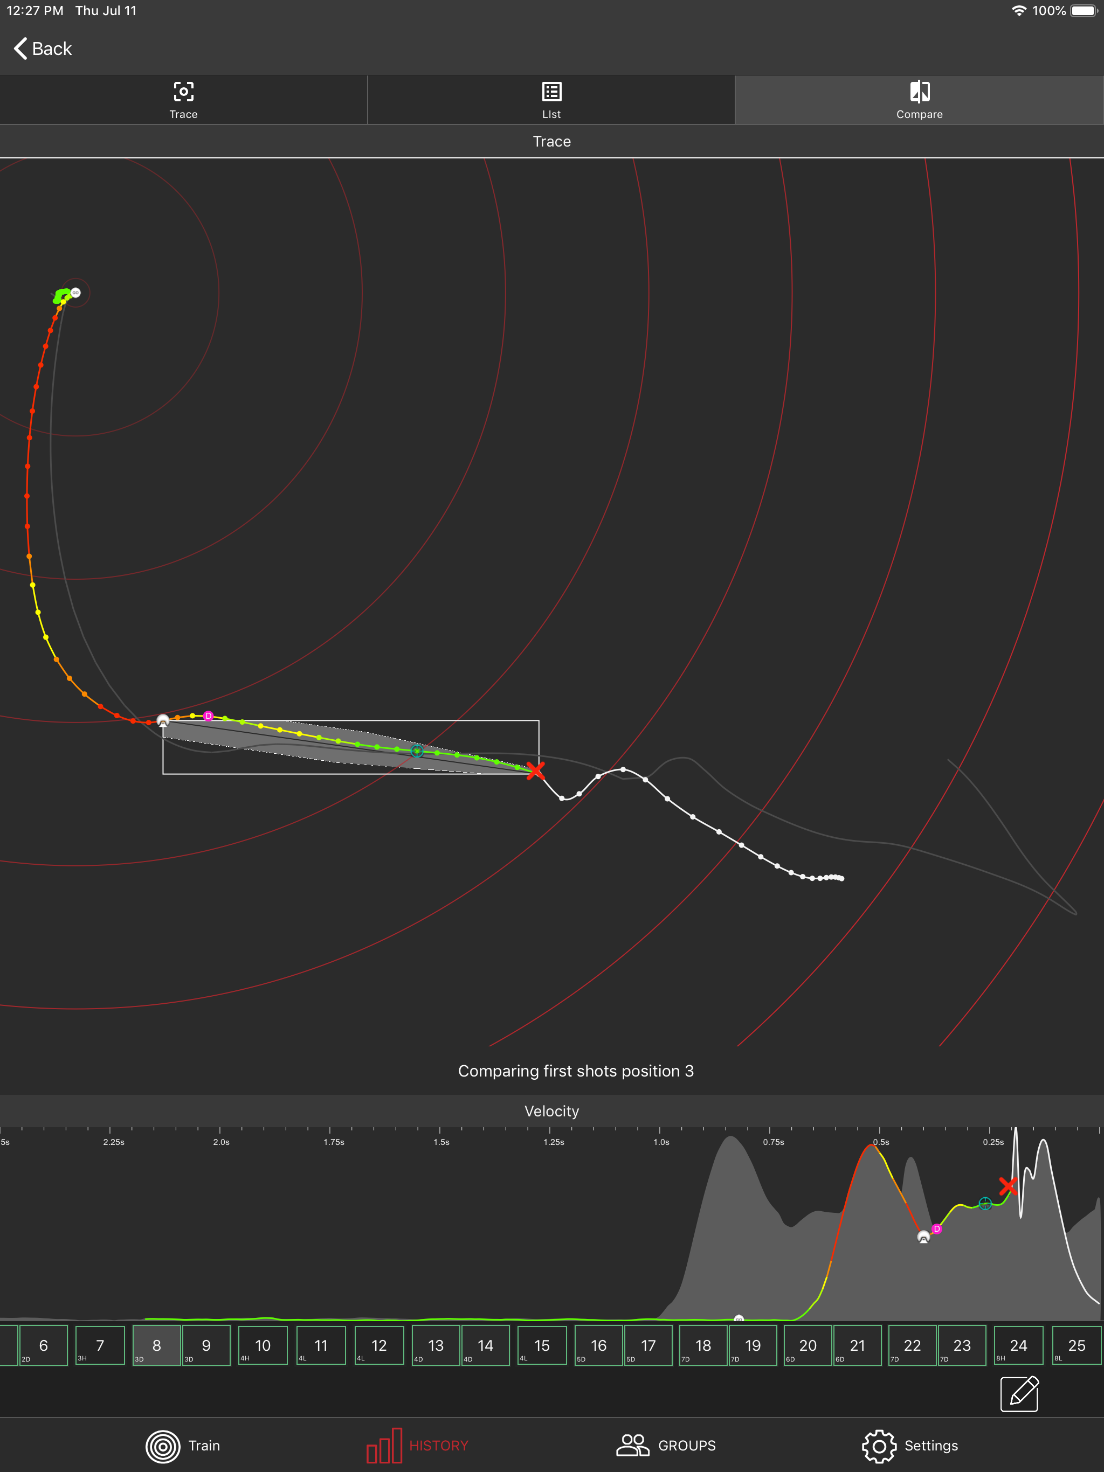Select shot 24 labeled 8H

point(1018,1345)
